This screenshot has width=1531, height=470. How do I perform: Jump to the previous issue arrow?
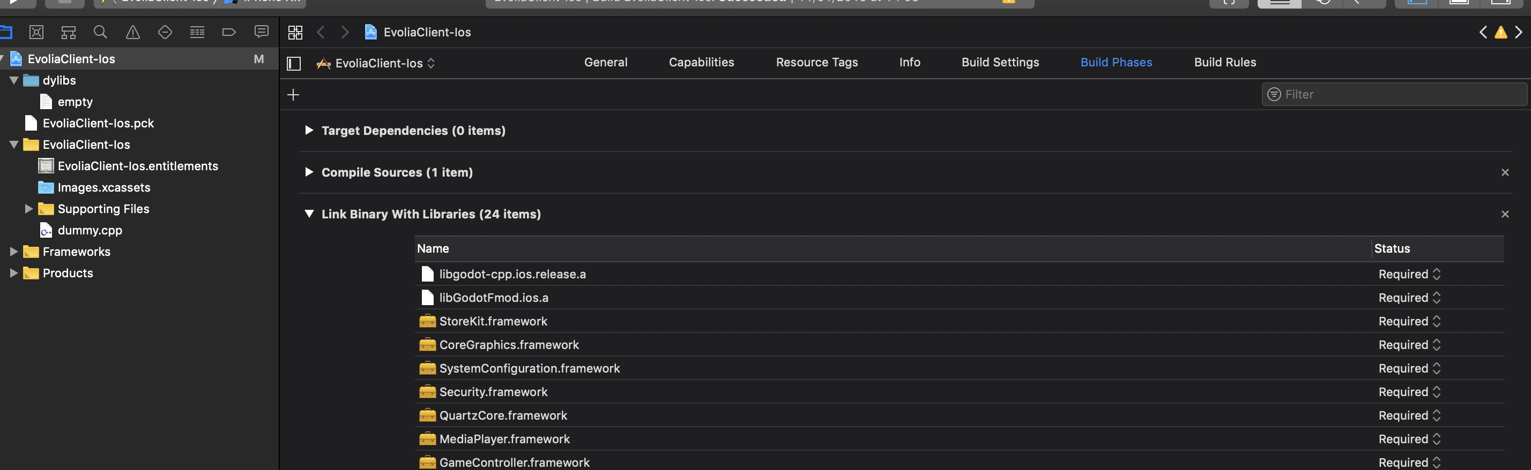(x=1483, y=32)
